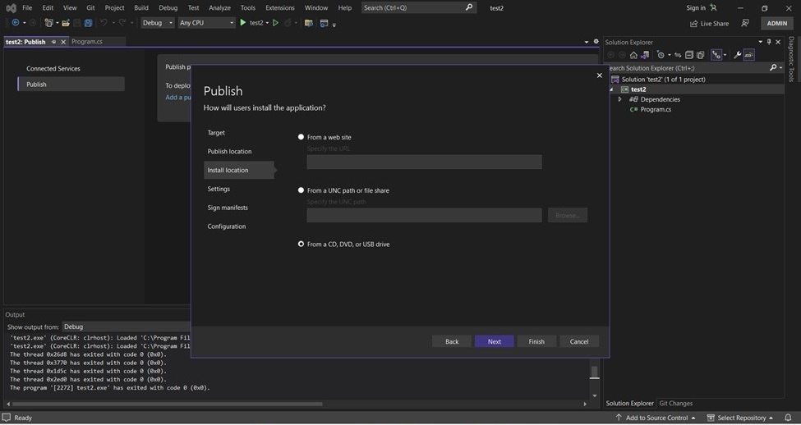Go to Sign manifests step
Viewport: 801px width, 425px height.
click(228, 208)
